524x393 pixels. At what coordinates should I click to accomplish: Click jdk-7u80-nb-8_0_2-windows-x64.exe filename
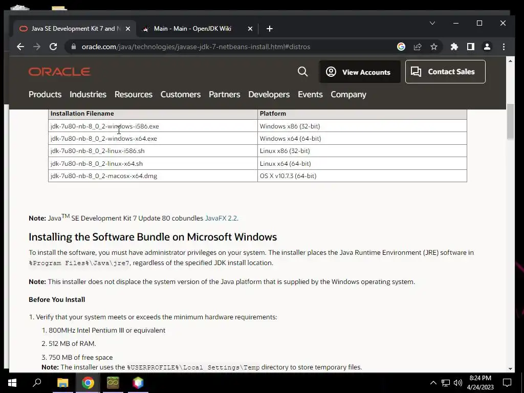coord(103,139)
